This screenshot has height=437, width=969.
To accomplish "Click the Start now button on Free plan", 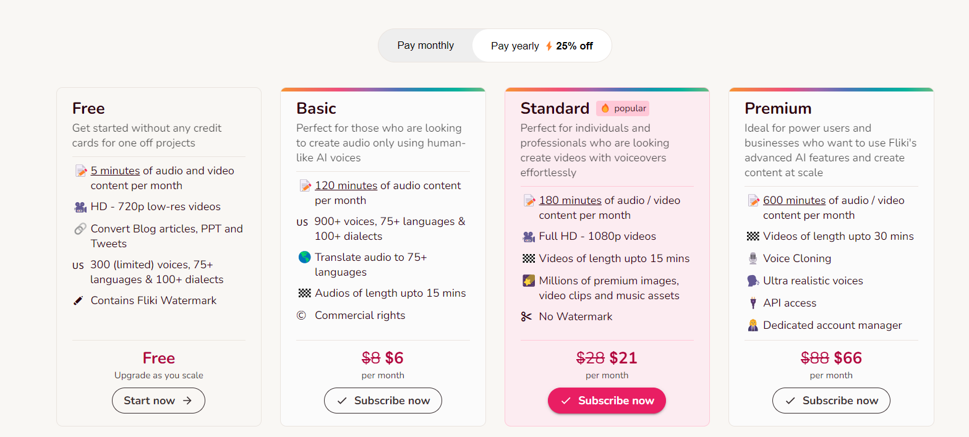I will [158, 401].
